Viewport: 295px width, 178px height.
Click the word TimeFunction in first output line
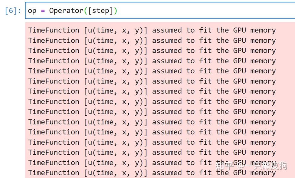pyautogui.click(x=54, y=30)
